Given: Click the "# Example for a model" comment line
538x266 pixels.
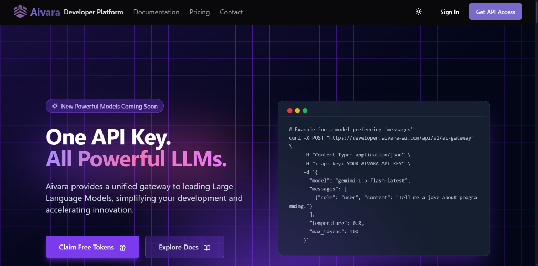Looking at the screenshot, I should (x=351, y=129).
